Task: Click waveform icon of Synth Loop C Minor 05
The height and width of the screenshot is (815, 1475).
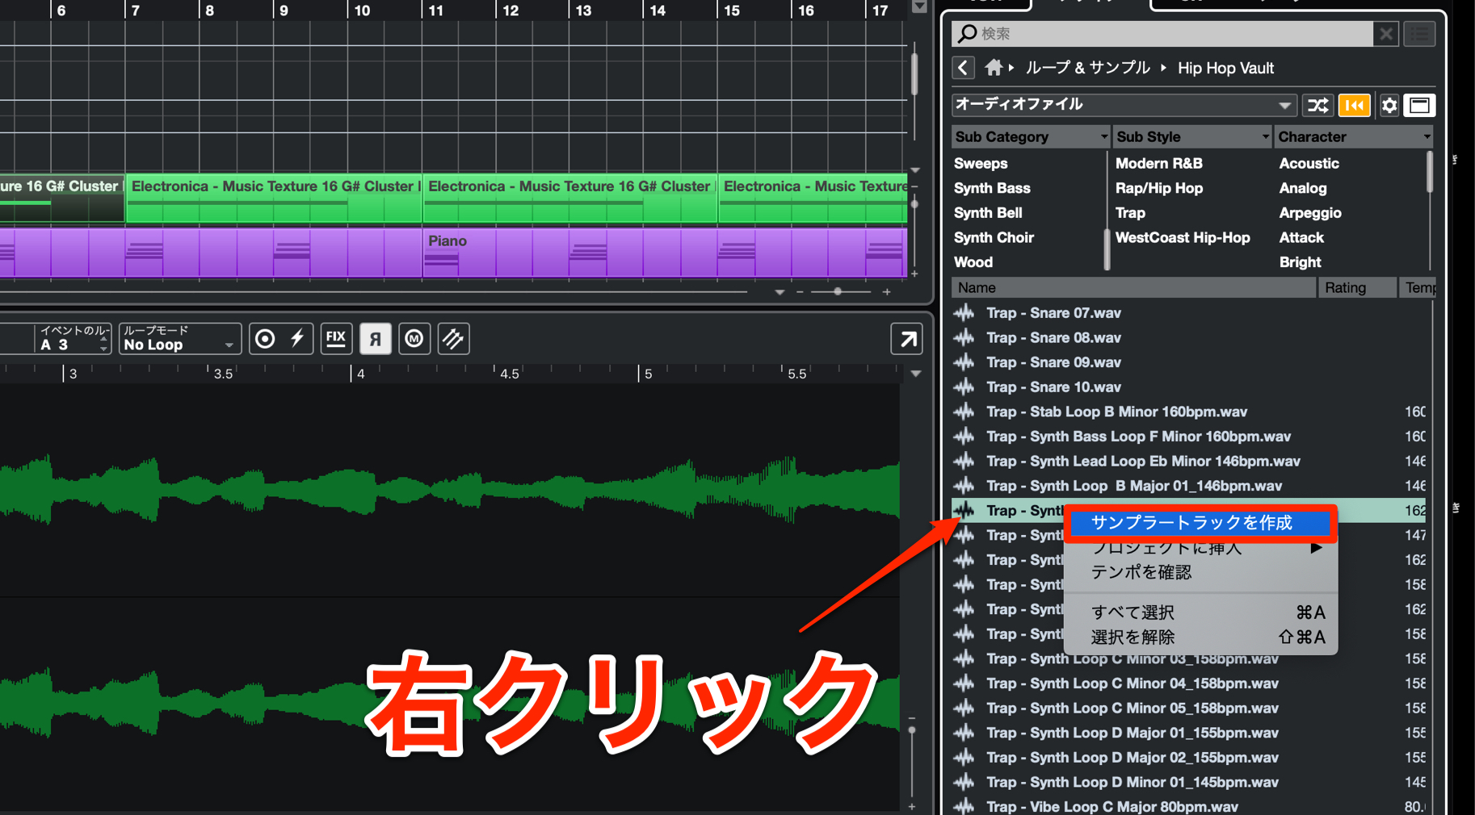Action: tap(964, 708)
